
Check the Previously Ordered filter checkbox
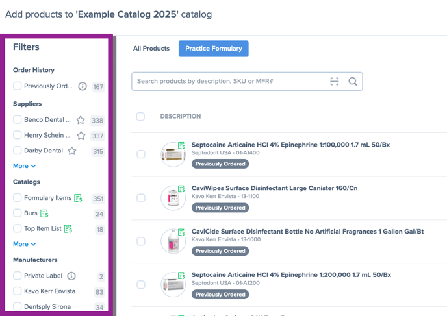pyautogui.click(x=18, y=86)
